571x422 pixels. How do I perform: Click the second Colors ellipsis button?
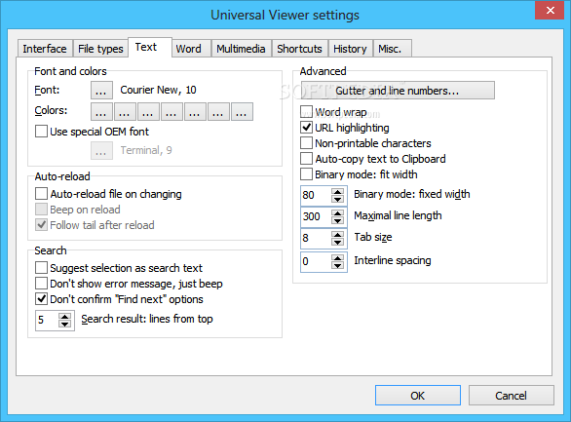pyautogui.click(x=125, y=111)
